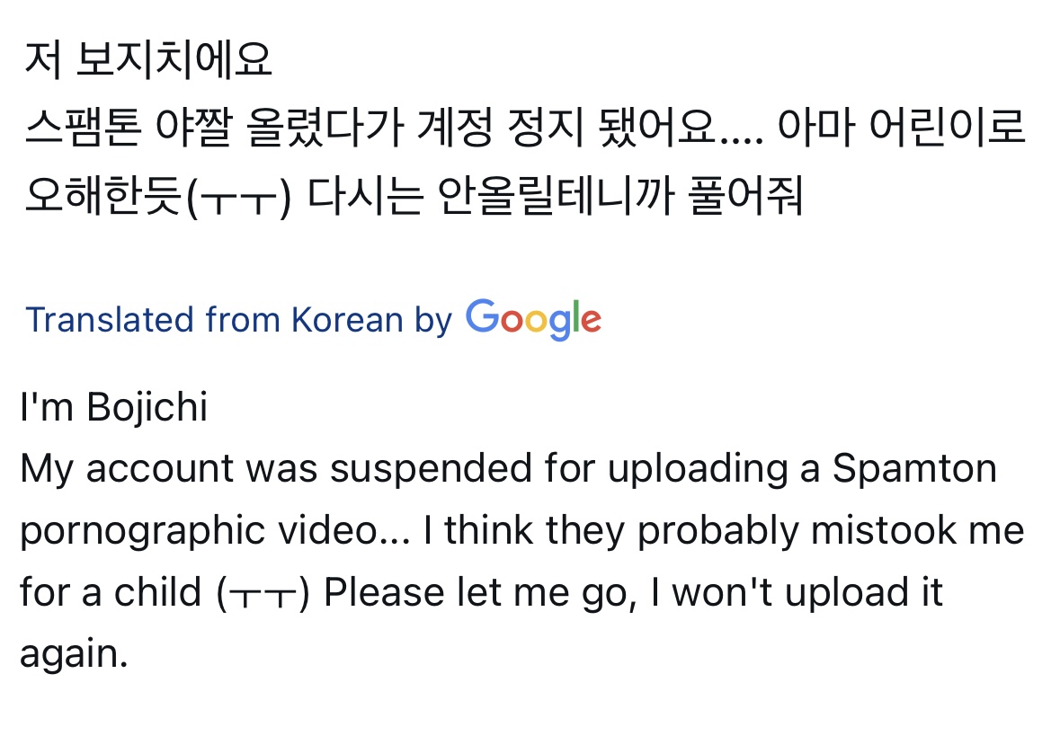Click the Google logo icon
The width and height of the screenshot is (1060, 736).
533,319
